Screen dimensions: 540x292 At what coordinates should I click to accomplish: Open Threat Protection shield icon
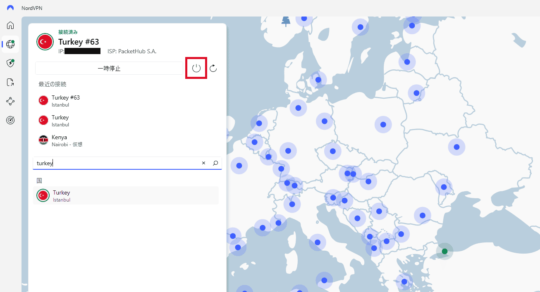click(x=10, y=63)
